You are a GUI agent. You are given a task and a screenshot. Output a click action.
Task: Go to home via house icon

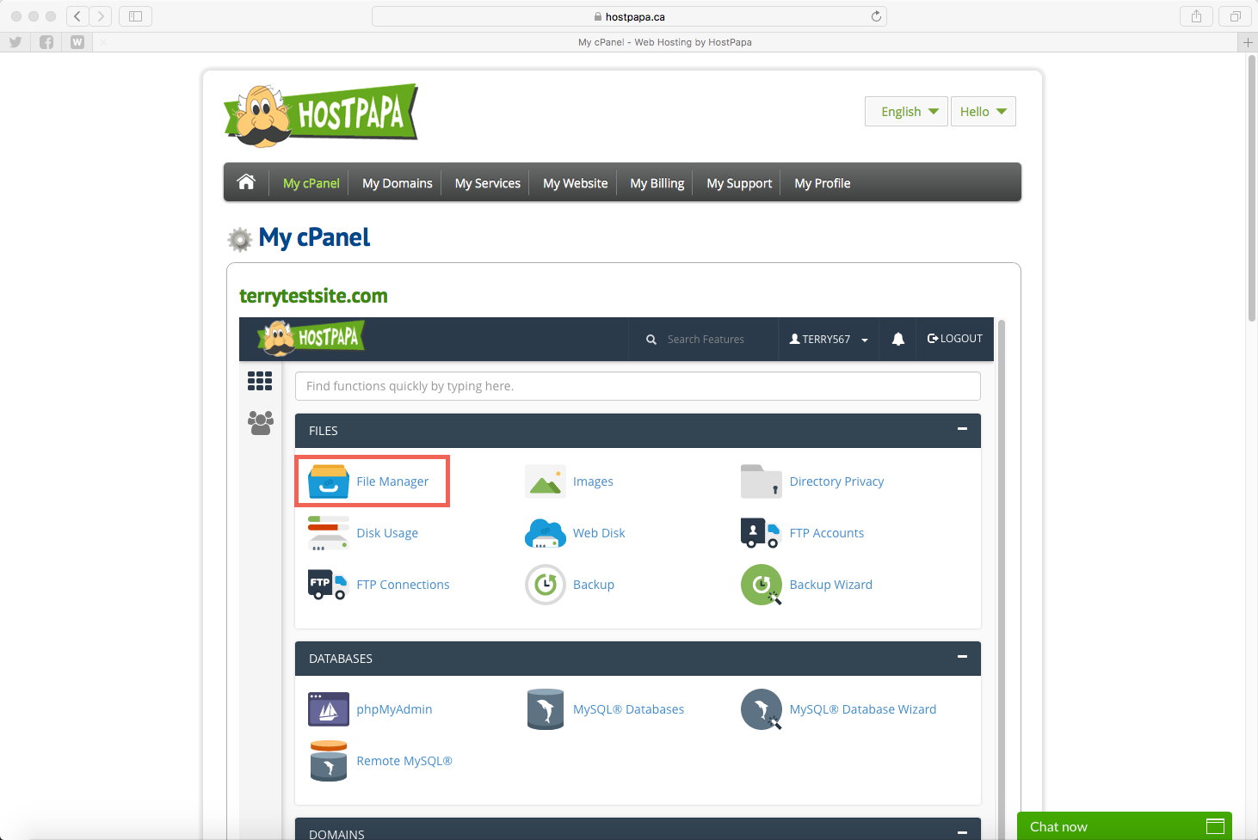coord(246,182)
